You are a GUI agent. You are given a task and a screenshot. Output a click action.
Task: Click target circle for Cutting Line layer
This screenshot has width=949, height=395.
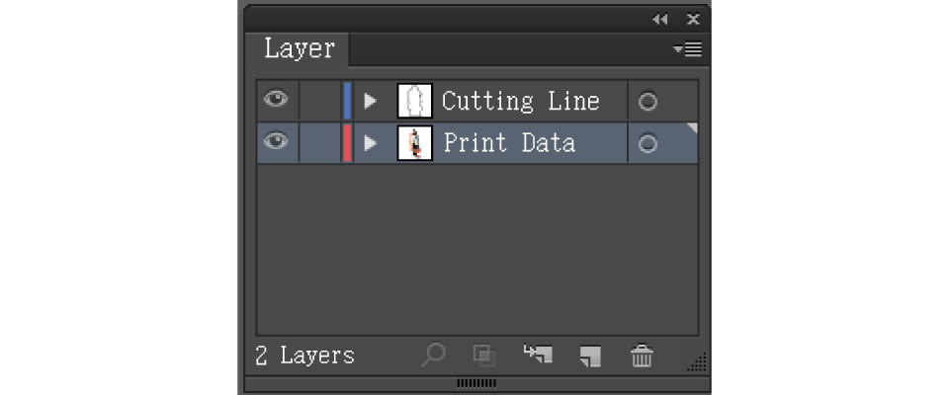pos(647,102)
